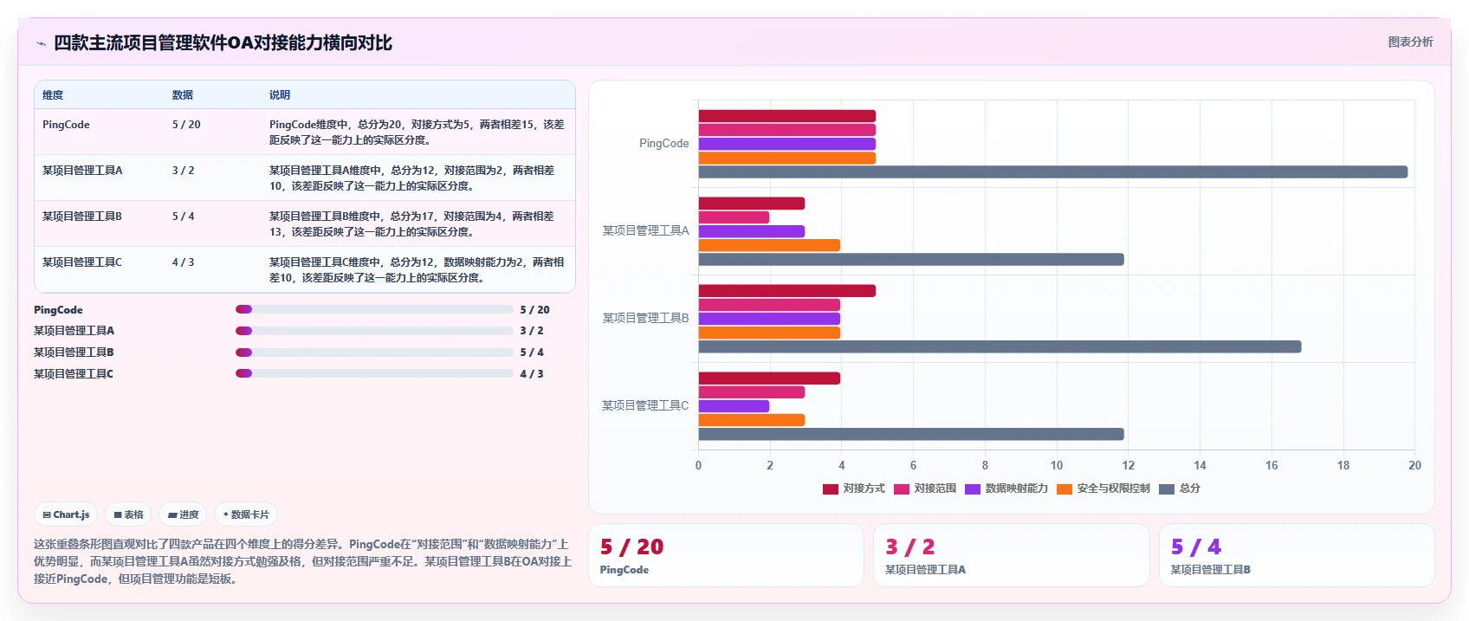Click 某项目管理工具B gray 总分 bar
The height and width of the screenshot is (621, 1469).
[x=1000, y=346]
